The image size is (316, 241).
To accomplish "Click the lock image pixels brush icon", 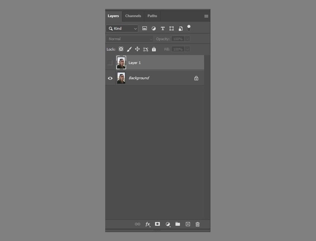I will [129, 49].
